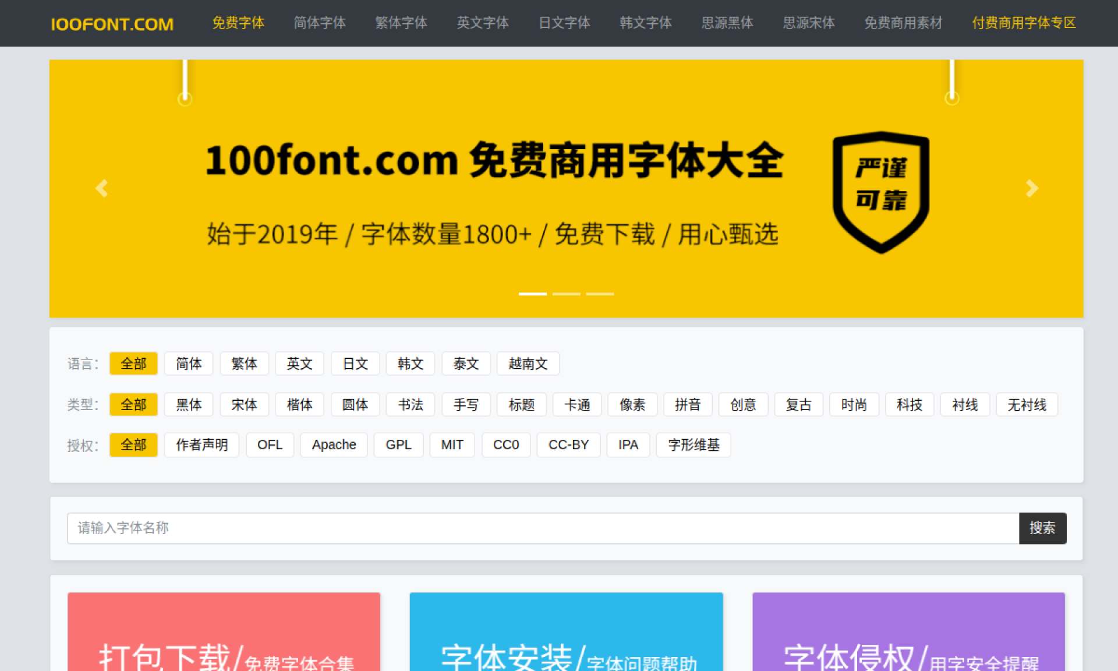Open the 免费字体 nav menu
The width and height of the screenshot is (1118, 671).
click(238, 23)
